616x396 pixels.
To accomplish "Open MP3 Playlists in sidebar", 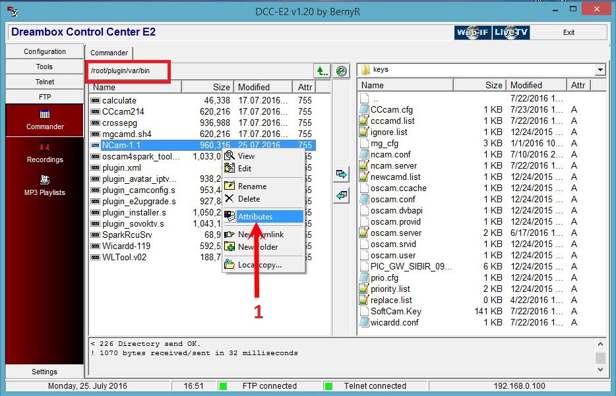I will click(45, 185).
